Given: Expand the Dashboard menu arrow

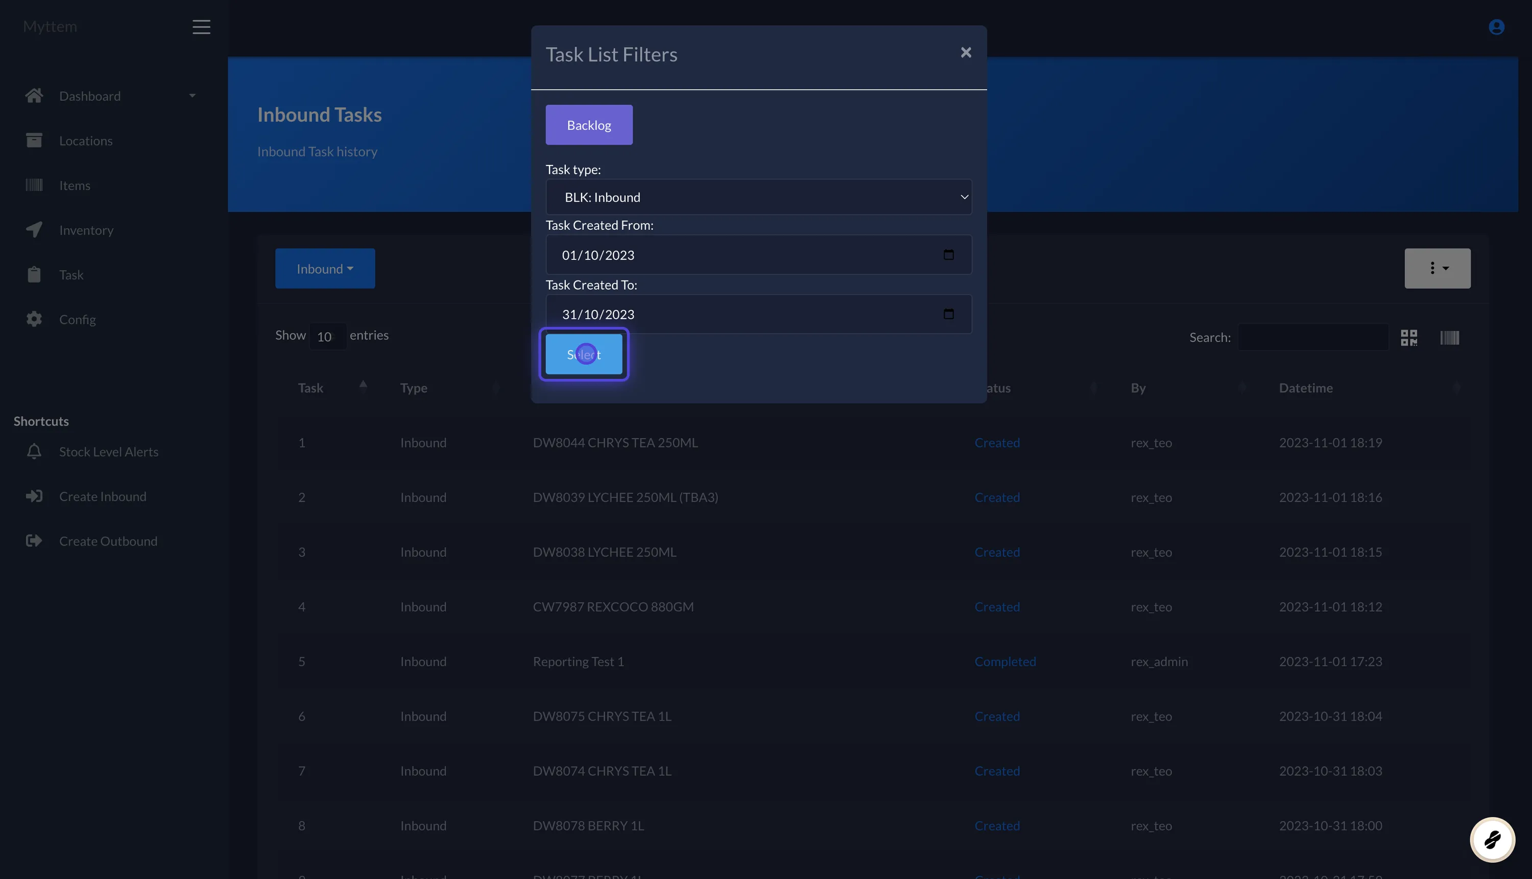Looking at the screenshot, I should [192, 96].
